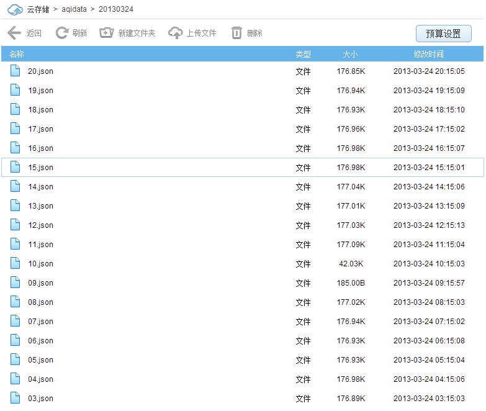
Task: Click the file icon for 20.json
Action: click(16, 71)
